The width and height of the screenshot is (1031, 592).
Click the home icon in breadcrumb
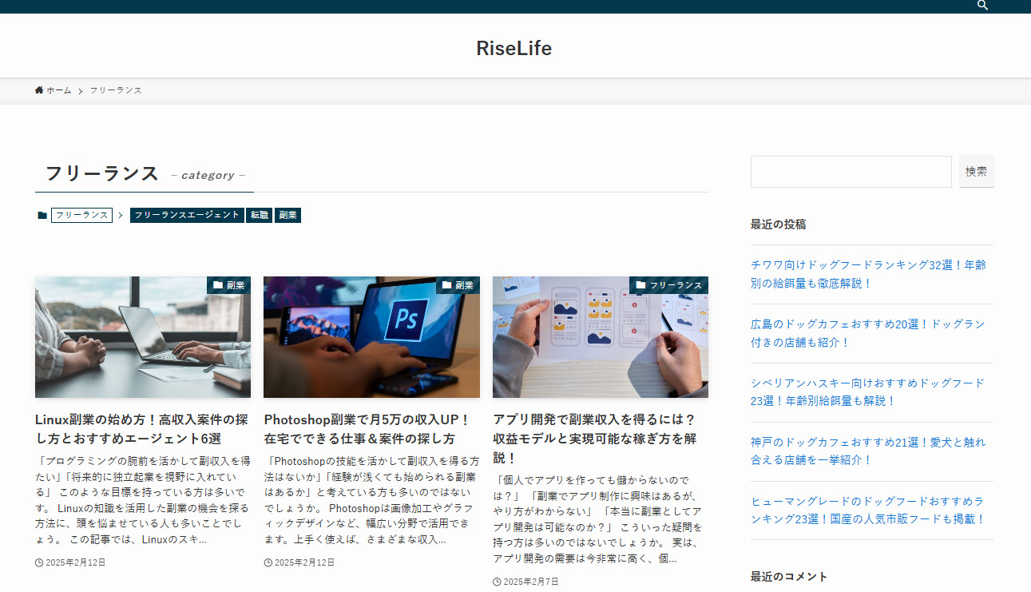(x=39, y=90)
